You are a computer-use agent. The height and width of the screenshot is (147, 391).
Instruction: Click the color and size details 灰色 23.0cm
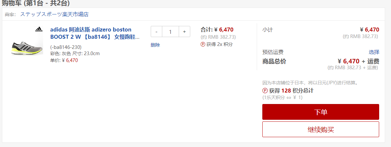pos(75,53)
